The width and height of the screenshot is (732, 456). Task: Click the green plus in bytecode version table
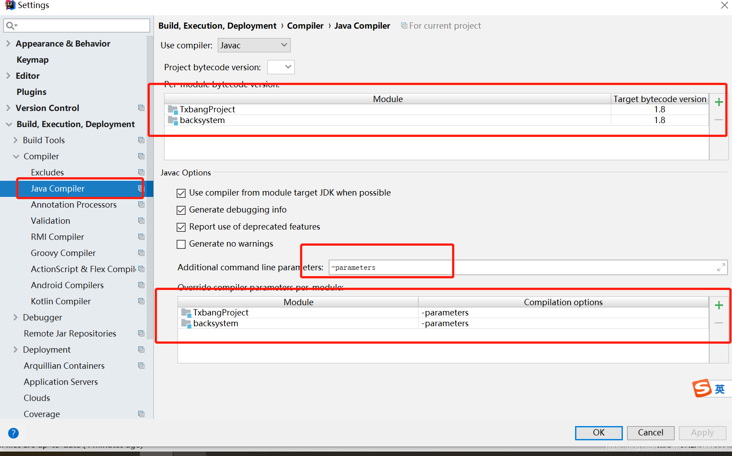tap(719, 102)
